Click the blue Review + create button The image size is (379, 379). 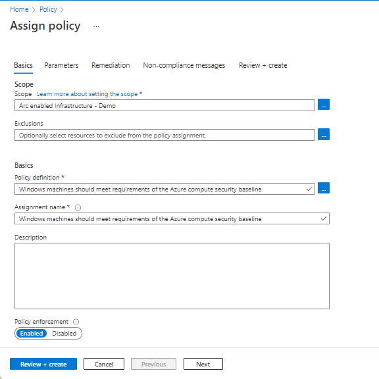tap(43, 364)
